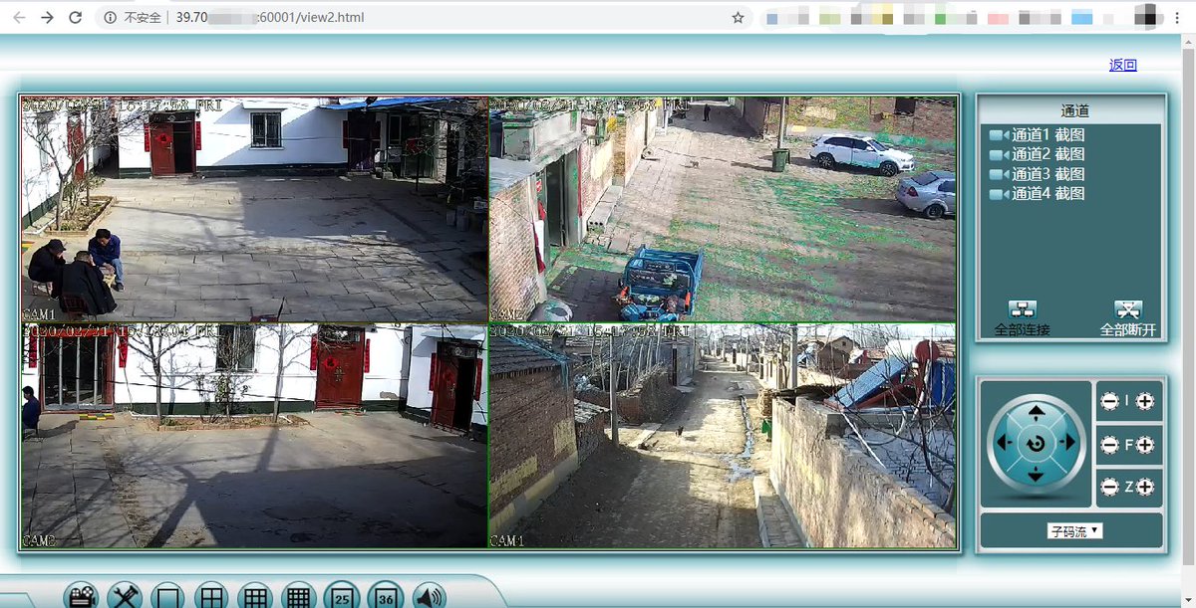
Task: Click 全部断开 disconnect all icon
Action: 1127,310
